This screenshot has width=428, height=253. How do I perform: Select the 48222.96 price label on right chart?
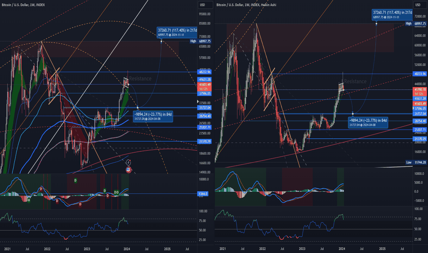pos(420,74)
